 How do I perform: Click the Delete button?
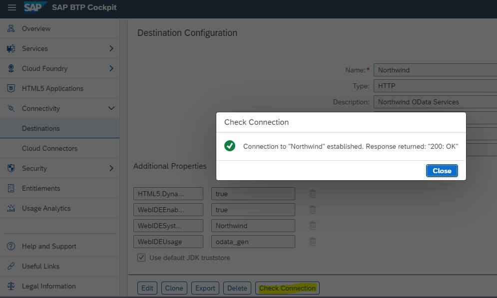pyautogui.click(x=237, y=288)
